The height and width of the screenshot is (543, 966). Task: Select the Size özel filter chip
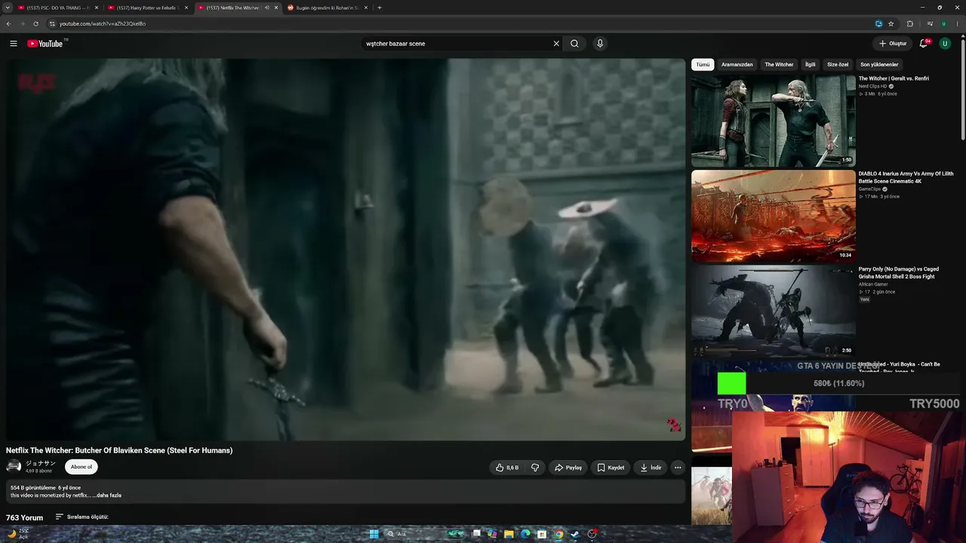click(838, 65)
